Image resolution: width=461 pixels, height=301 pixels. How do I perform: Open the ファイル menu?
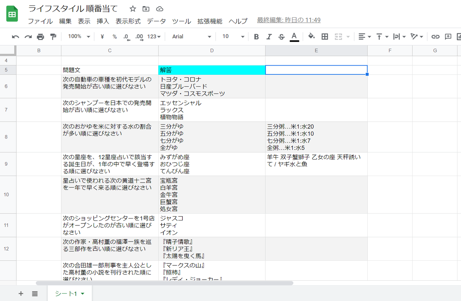pyautogui.click(x=40, y=21)
